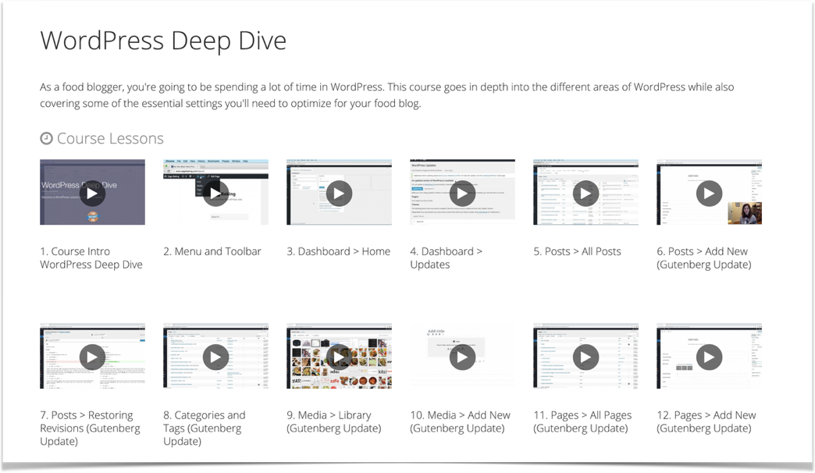Open the '11. Pages > All Pages' lesson link

click(582, 421)
